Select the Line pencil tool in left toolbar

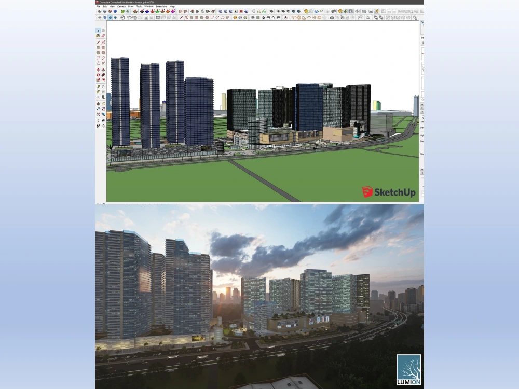[x=98, y=43]
